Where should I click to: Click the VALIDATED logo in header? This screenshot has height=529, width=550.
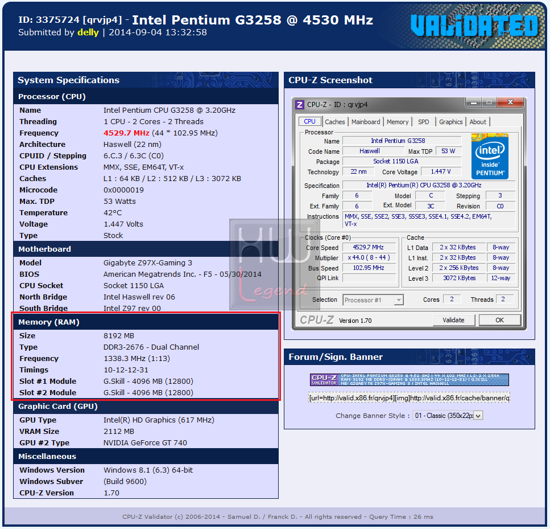474,26
